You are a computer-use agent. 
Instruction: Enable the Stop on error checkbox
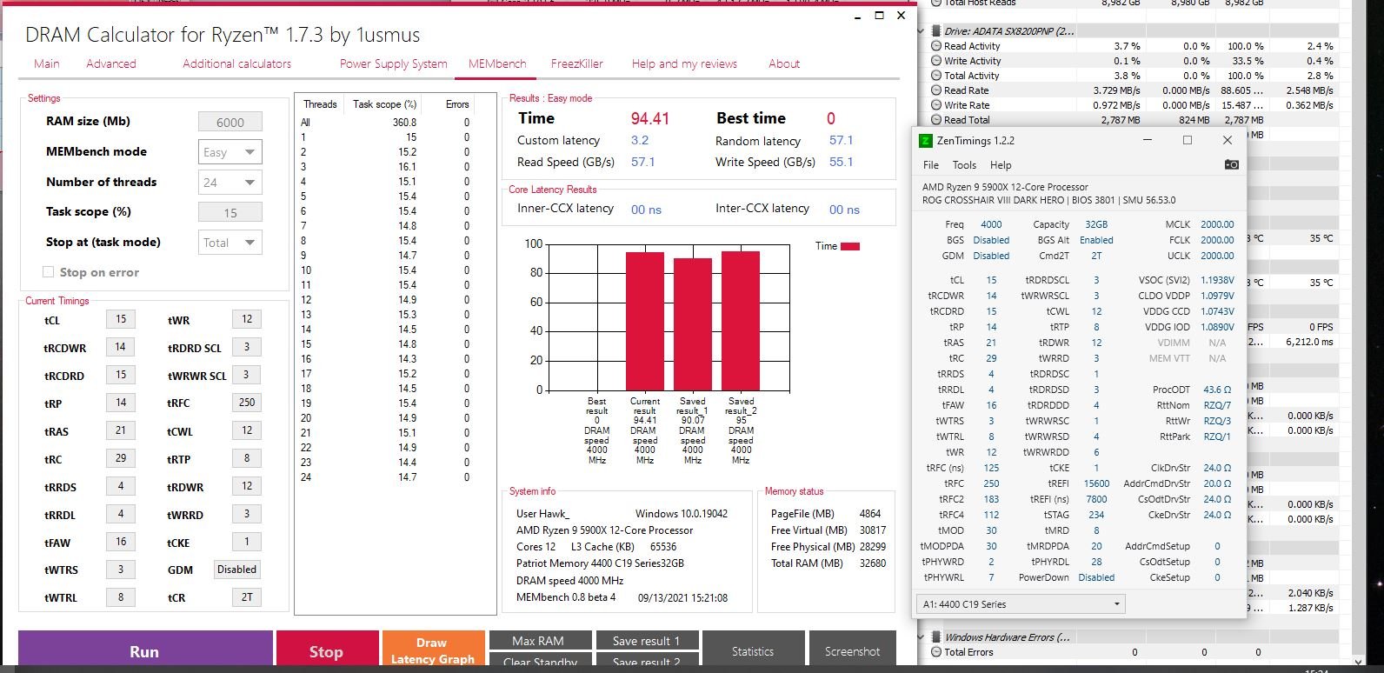point(49,272)
